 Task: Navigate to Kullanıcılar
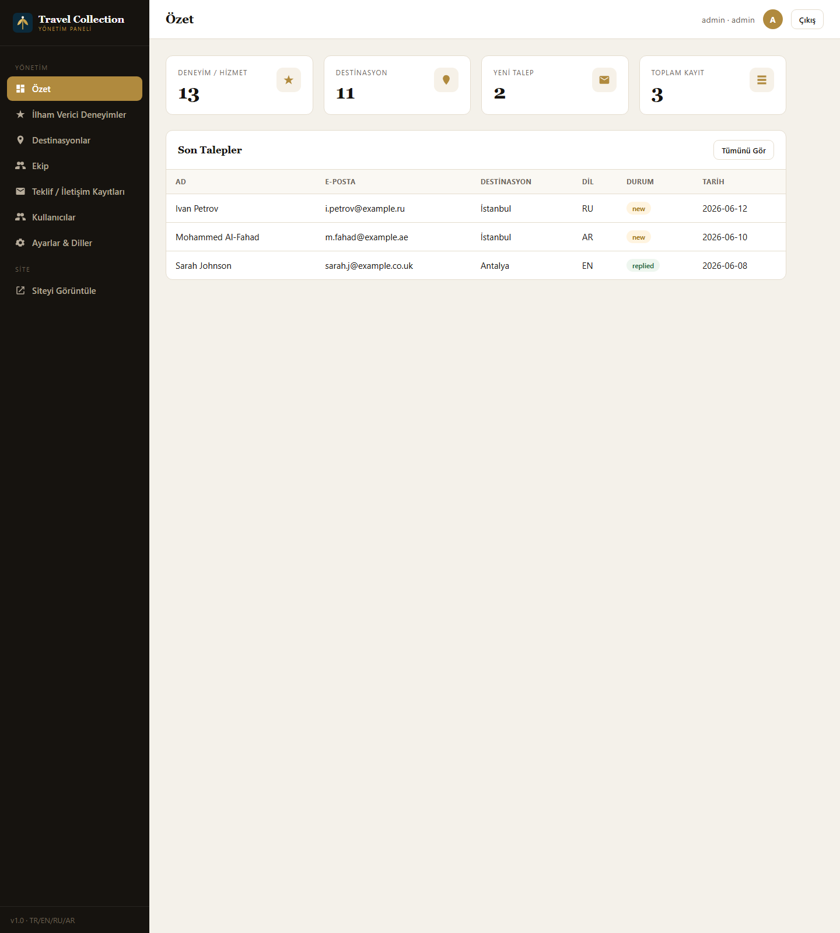coord(75,217)
